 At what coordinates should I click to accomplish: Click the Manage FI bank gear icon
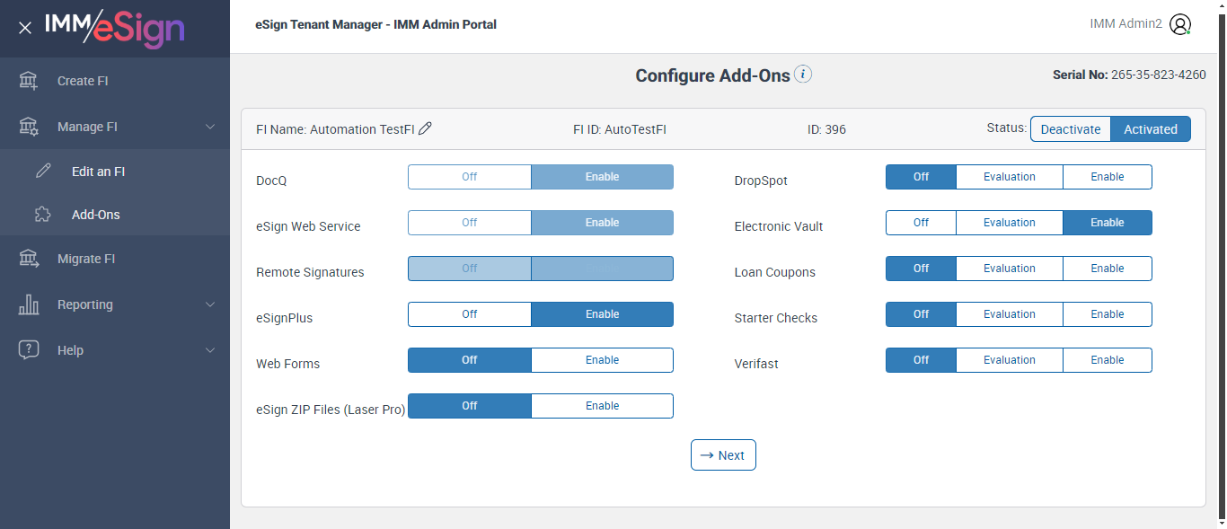pyautogui.click(x=29, y=127)
